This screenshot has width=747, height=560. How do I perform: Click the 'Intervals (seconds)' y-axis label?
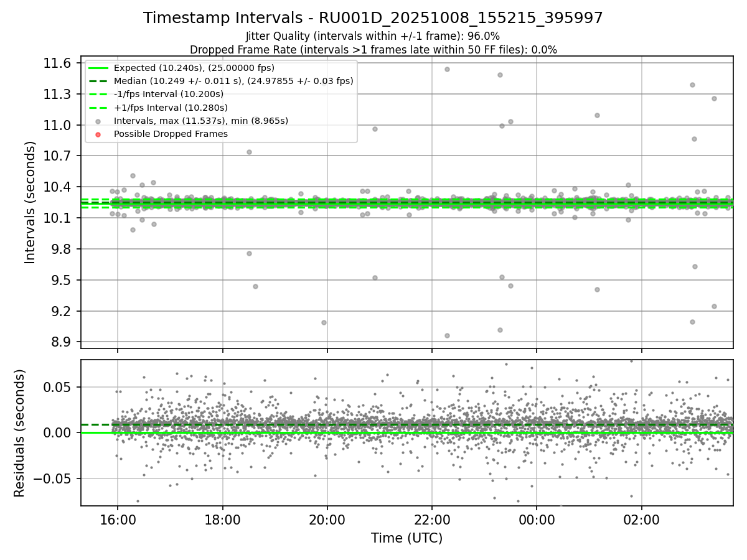pyautogui.click(x=31, y=202)
